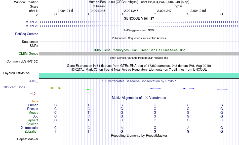Click the hg19 label beside scale bar
The image size is (239, 145).
tap(178, 6)
